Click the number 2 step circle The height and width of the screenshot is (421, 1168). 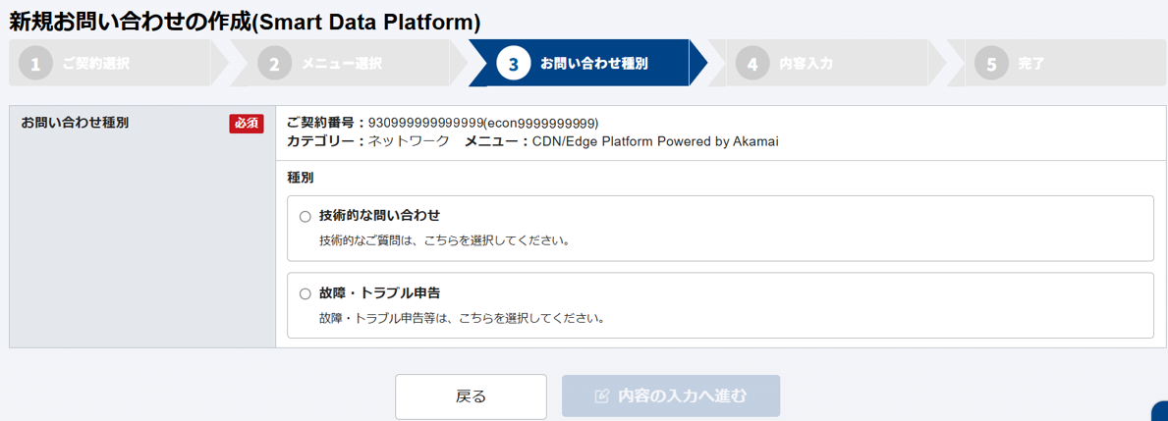click(x=274, y=65)
